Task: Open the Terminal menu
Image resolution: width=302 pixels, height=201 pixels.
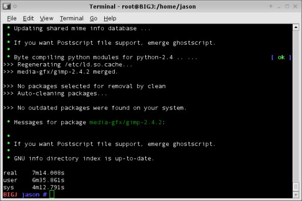Action: pyautogui.click(x=71, y=18)
